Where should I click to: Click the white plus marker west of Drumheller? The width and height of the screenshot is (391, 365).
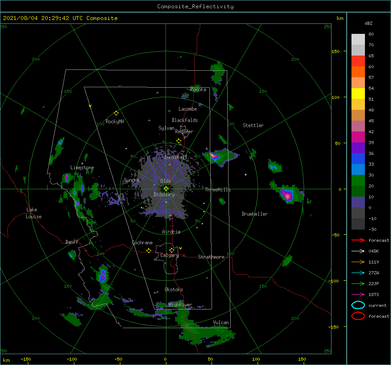245,174
